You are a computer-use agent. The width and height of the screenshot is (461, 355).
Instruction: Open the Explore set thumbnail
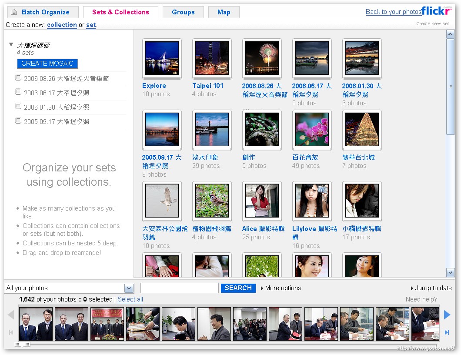click(x=162, y=58)
